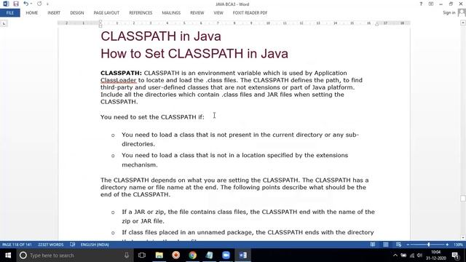
Task: Click text 'You need to set the CLASSPATH if:'
Action: tap(152, 117)
